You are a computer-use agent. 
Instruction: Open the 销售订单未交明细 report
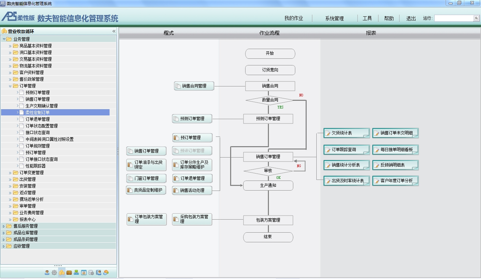pos(395,133)
